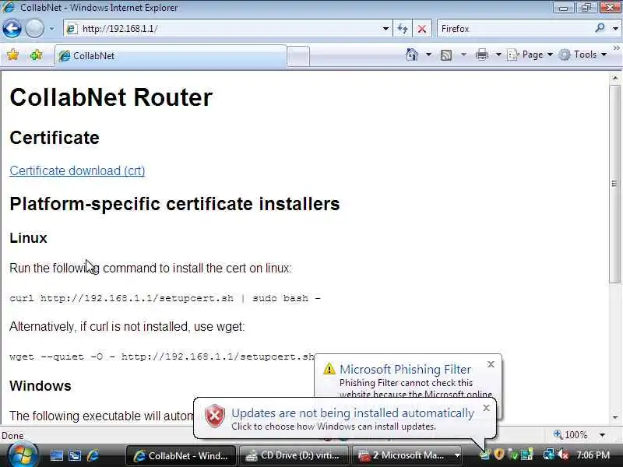Click the wget --quiet command text
Image resolution: width=623 pixels, height=467 pixels.
162,356
